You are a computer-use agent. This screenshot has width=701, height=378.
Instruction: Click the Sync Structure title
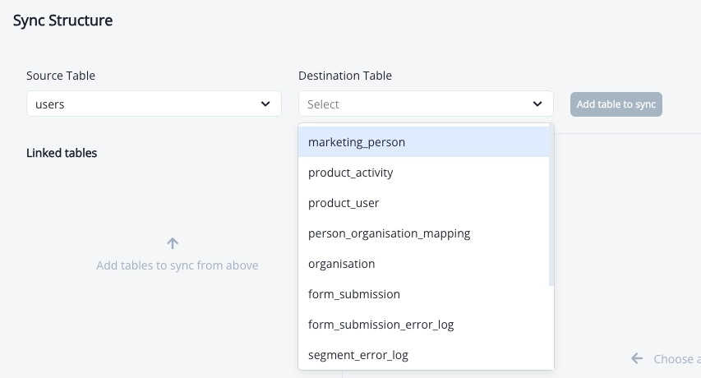click(62, 21)
